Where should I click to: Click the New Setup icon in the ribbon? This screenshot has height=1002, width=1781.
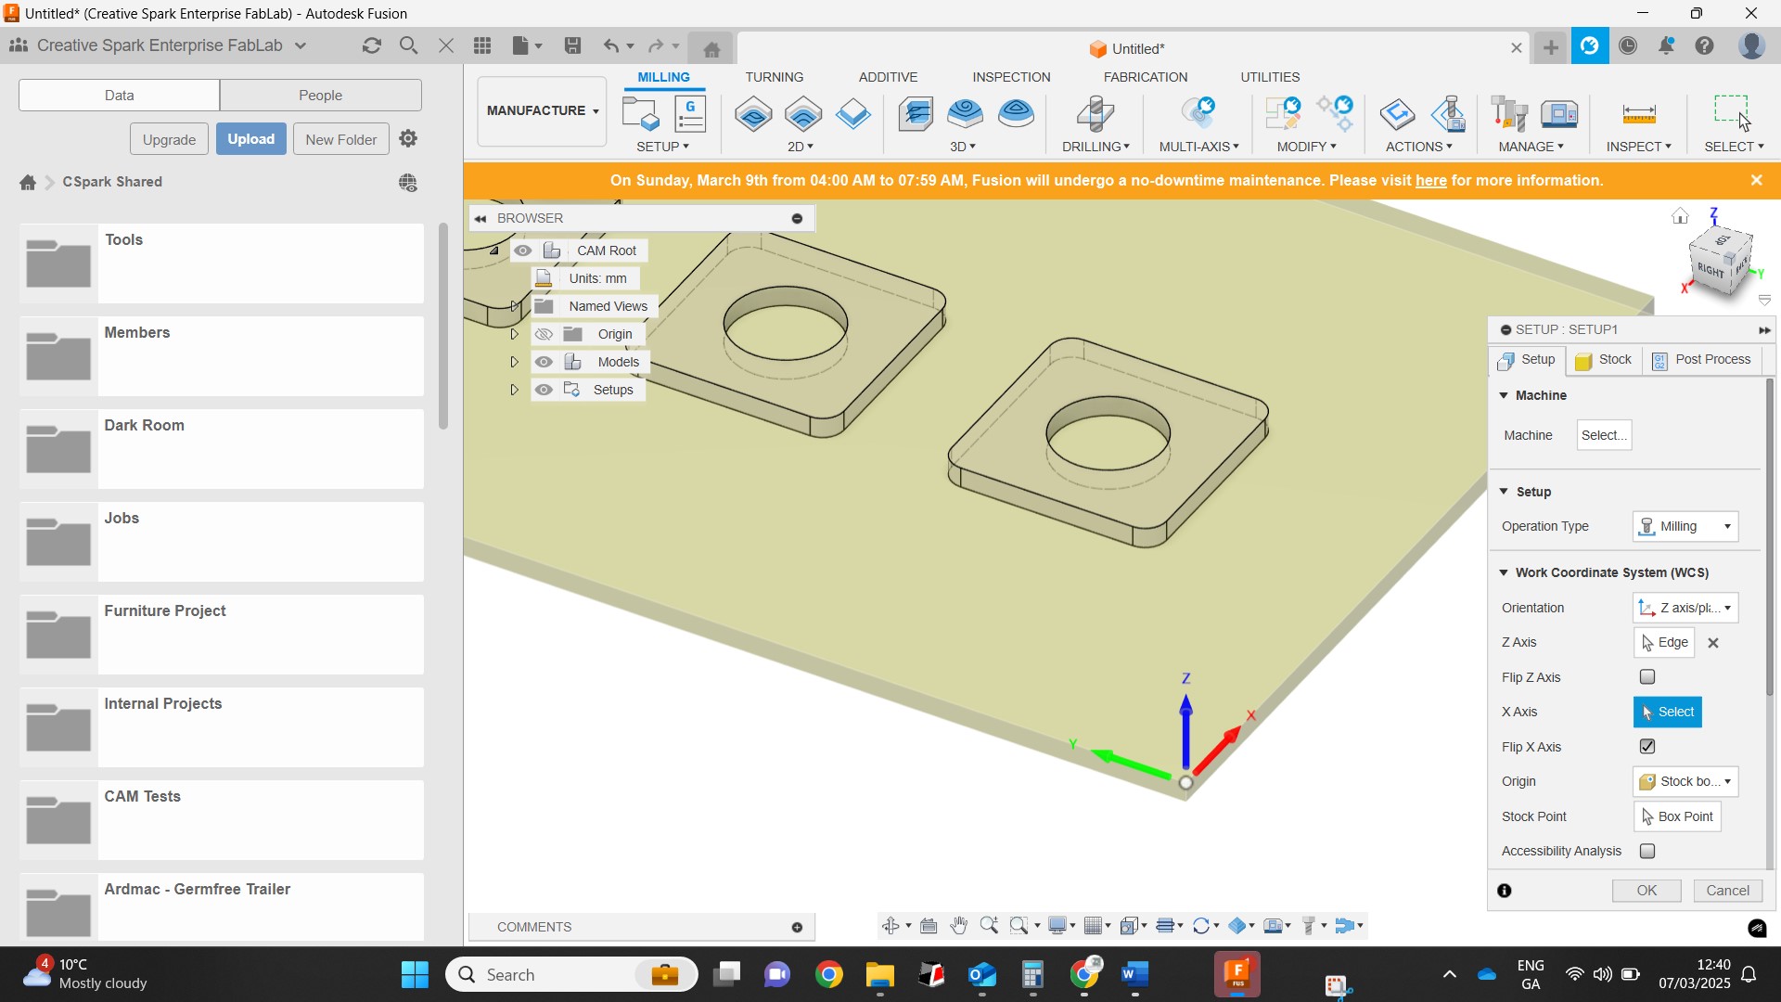click(640, 114)
